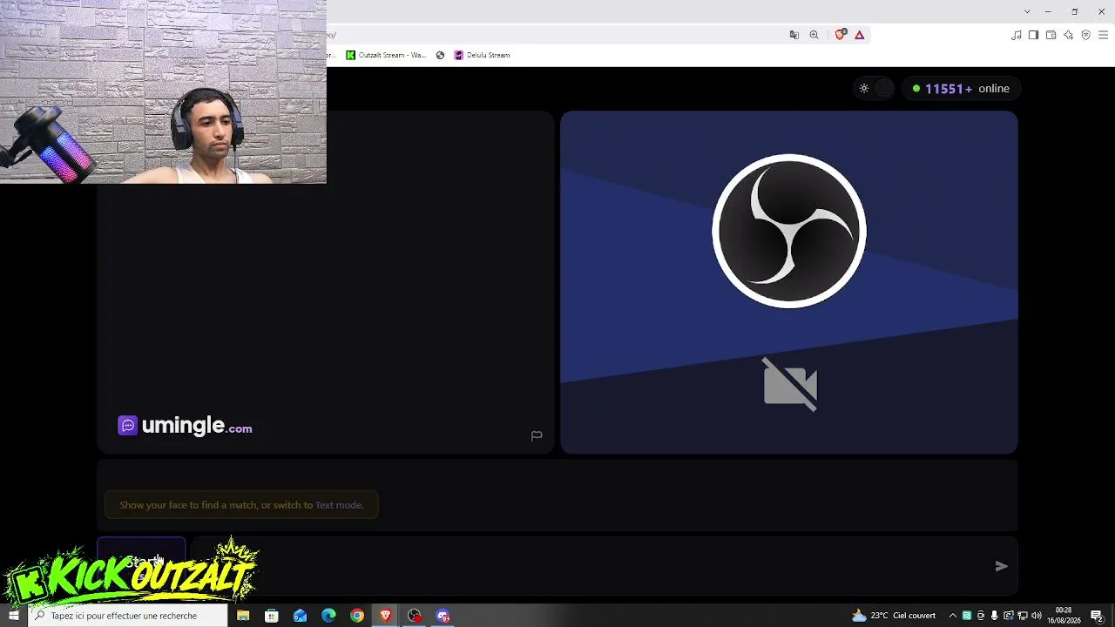Open the taskbar clock and date
The width and height of the screenshot is (1115, 627).
coord(1064,616)
